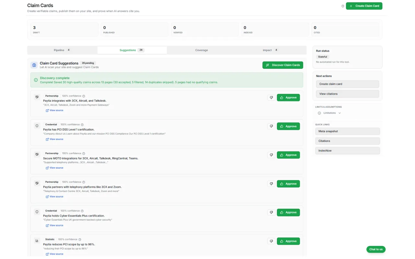Open View source link for PCI DSS claim

point(54,139)
